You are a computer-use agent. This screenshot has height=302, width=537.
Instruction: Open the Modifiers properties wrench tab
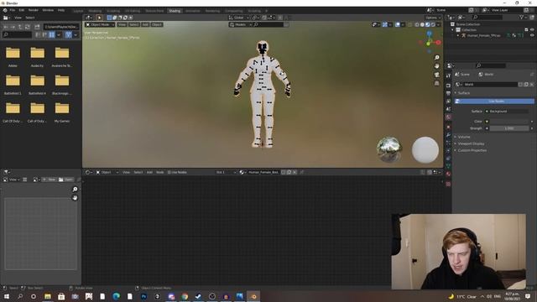[x=448, y=135]
